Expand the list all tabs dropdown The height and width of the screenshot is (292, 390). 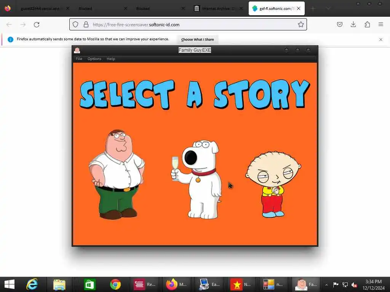(x=328, y=9)
